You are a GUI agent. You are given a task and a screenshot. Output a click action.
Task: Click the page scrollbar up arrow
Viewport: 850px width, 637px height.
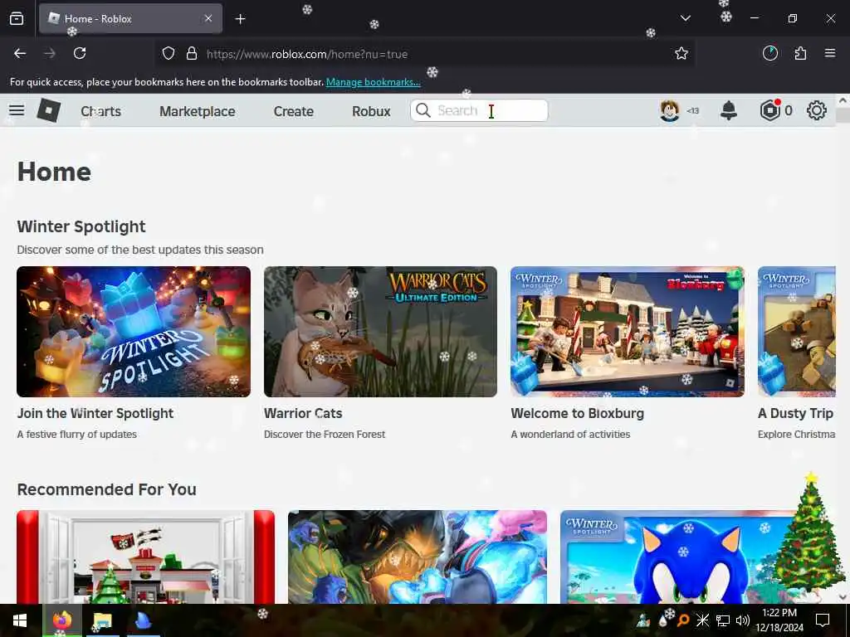click(x=843, y=100)
